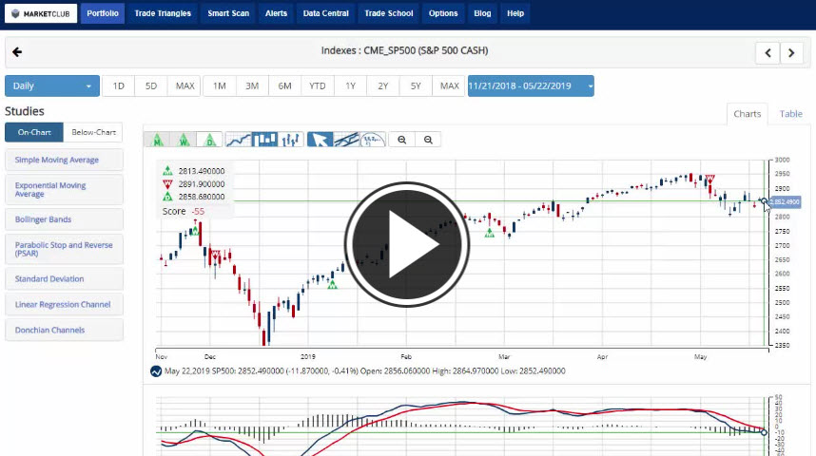Open the date range dropdown
The image size is (816, 456).
[531, 86]
